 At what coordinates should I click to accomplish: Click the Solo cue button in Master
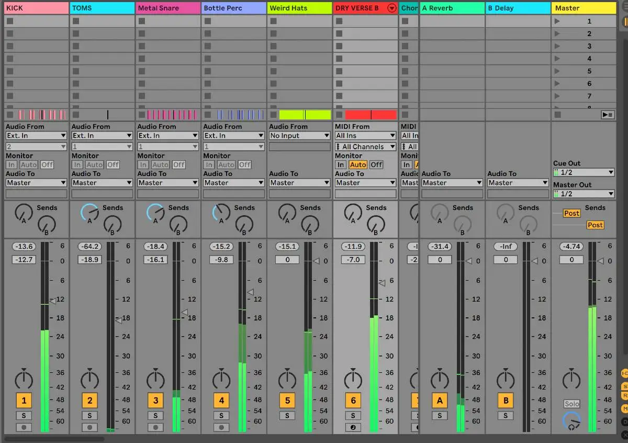tap(571, 404)
